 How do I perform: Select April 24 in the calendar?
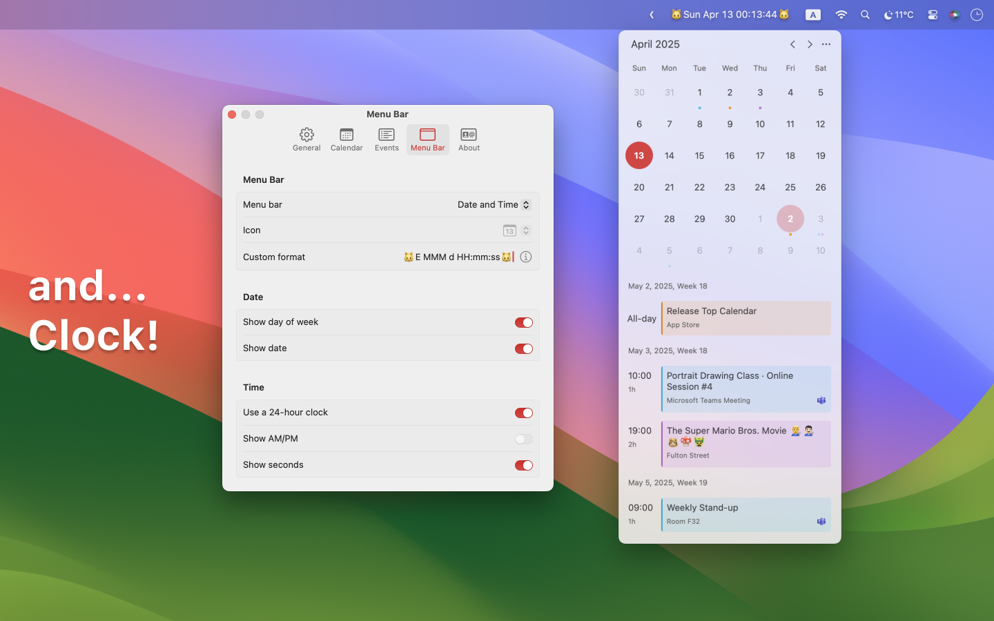[760, 188]
